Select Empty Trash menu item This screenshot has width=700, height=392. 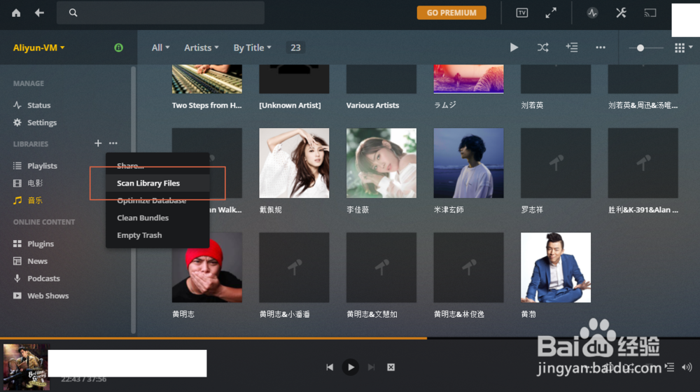click(x=157, y=235)
